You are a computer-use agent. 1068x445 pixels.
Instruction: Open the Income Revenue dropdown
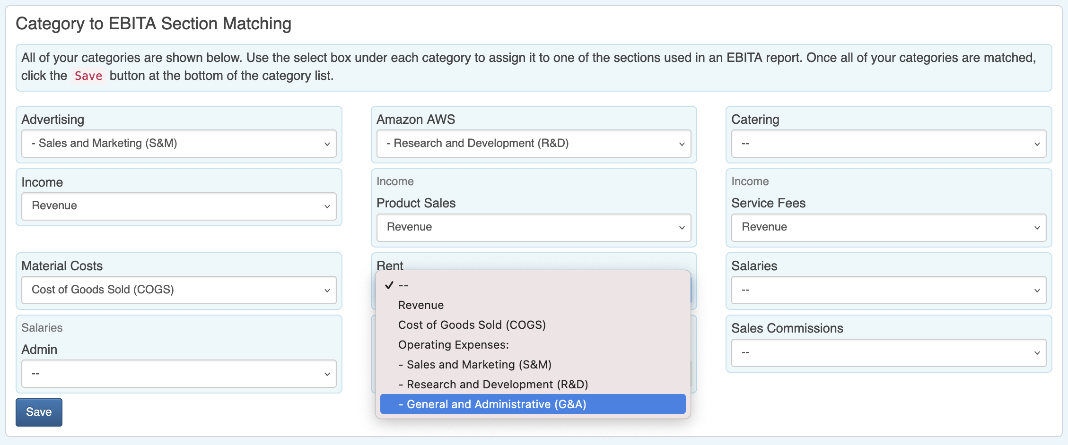click(x=179, y=206)
